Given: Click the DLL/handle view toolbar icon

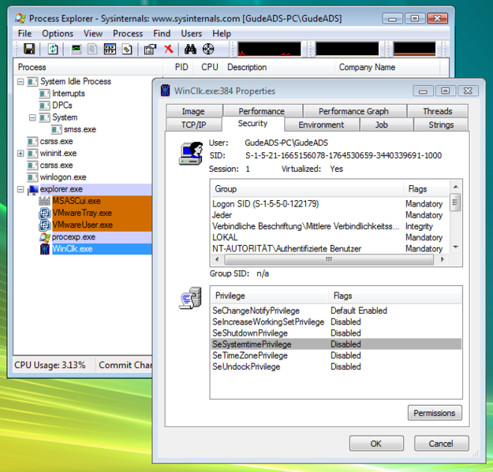Looking at the screenshot, I should tap(127, 49).
